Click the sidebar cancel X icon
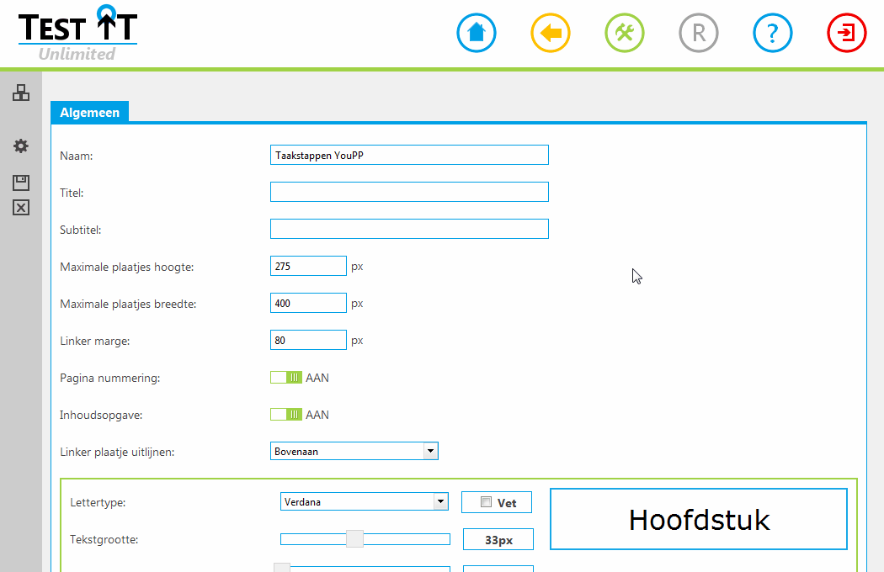The height and width of the screenshot is (572, 884). (21, 208)
